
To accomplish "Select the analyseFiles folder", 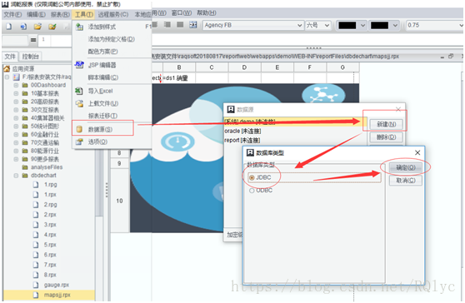I will pyautogui.click(x=47, y=167).
